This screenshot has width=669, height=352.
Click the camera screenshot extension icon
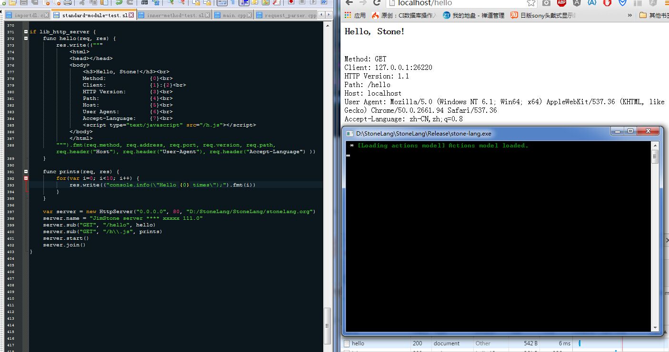[546, 2]
